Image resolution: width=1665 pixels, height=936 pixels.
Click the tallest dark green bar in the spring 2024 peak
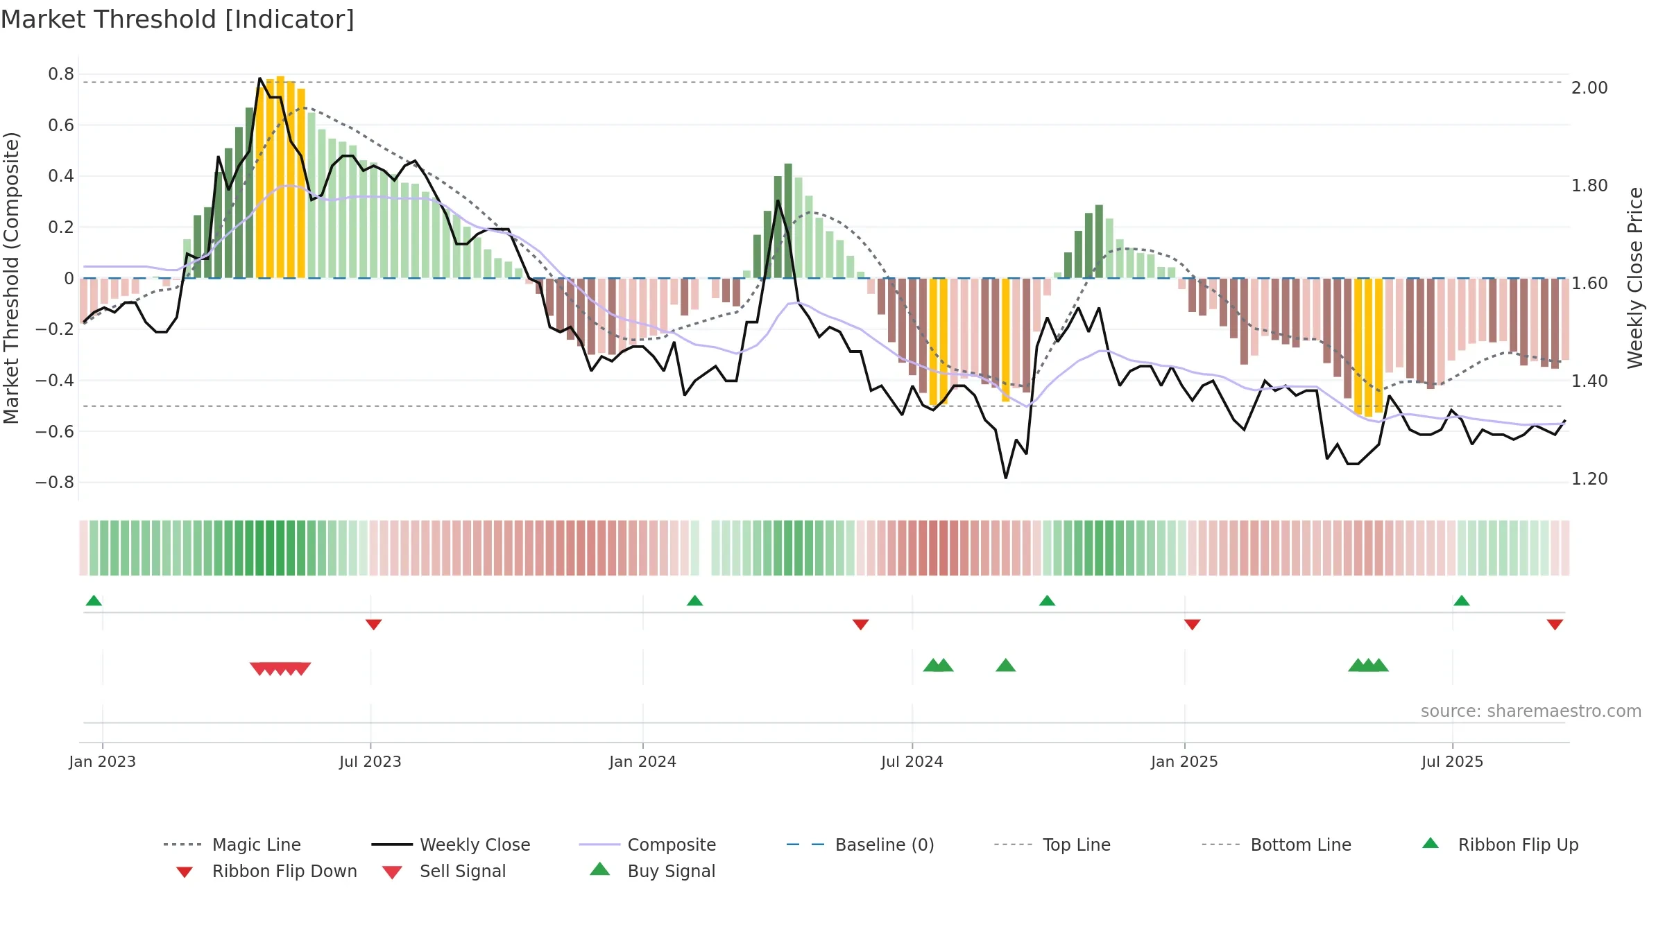(x=788, y=220)
